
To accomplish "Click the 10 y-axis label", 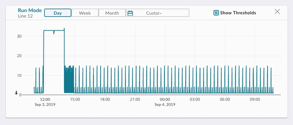I will pyautogui.click(x=19, y=76).
